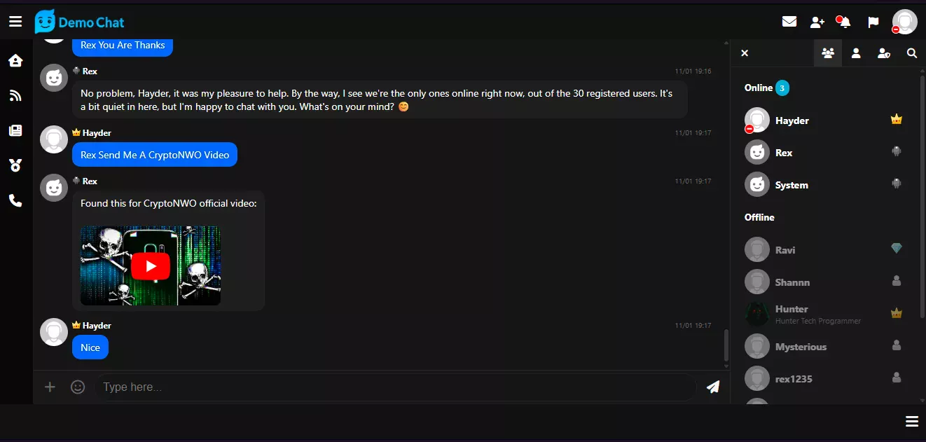926x442 pixels.
Task: Switch to the friends list tab
Action: 856,53
